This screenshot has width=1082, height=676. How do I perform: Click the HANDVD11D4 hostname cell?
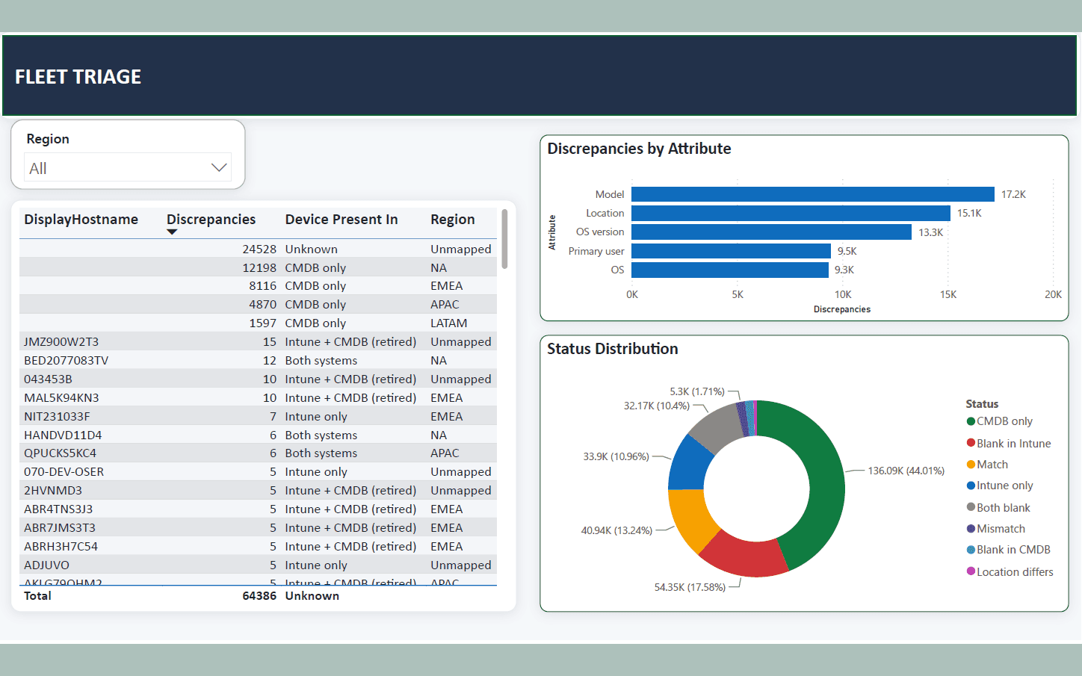click(63, 435)
